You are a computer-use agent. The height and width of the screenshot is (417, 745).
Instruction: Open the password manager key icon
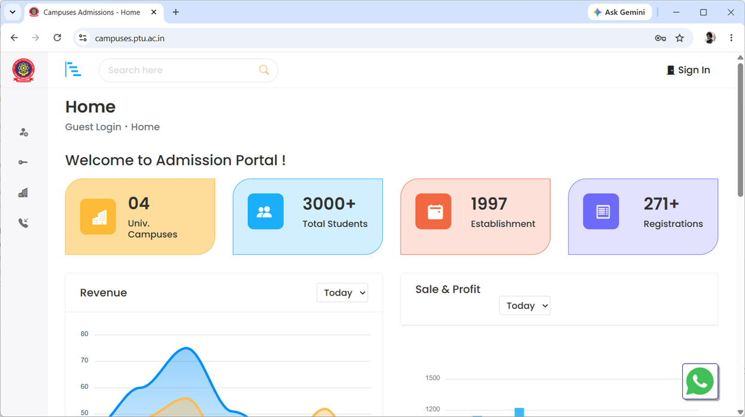point(660,38)
